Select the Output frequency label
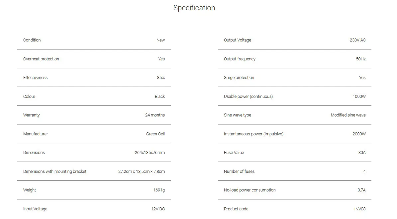397x219 pixels. pos(240,59)
